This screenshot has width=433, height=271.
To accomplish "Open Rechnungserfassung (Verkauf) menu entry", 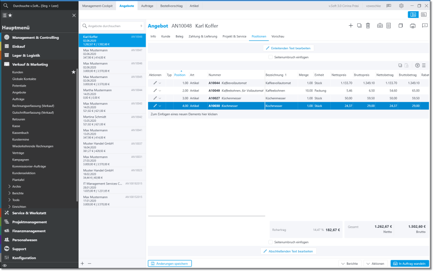I will (x=33, y=106).
